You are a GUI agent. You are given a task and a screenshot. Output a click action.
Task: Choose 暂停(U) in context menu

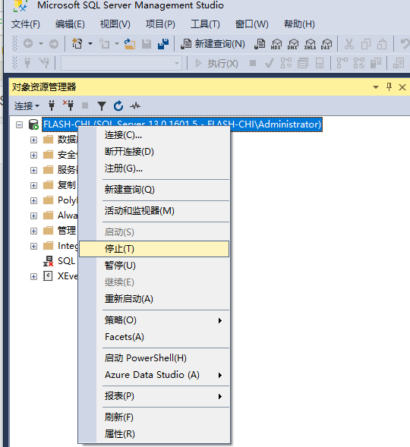(x=154, y=266)
